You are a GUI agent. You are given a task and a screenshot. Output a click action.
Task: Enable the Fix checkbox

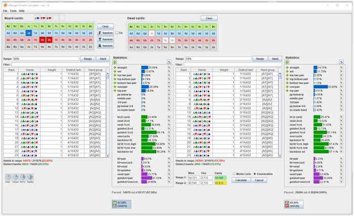click(x=116, y=32)
